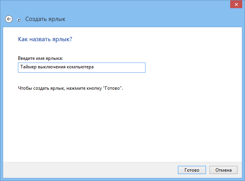Click the small shortcut icon beside the title

[x=19, y=20]
